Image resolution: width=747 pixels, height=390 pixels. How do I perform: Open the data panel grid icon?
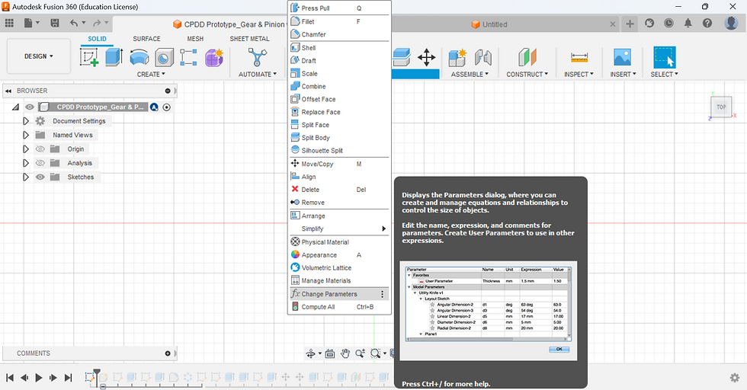pyautogui.click(x=9, y=23)
